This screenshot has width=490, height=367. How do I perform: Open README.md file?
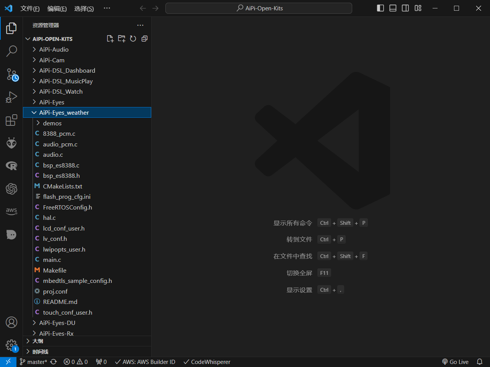(87, 302)
